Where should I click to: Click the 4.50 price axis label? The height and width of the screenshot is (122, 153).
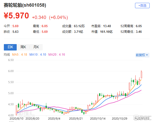pos(11,104)
